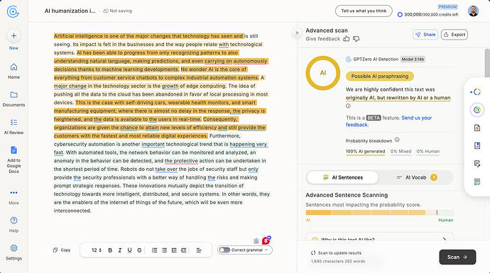Open the text alignment option
This screenshot has width=490, height=273.
pyautogui.click(x=199, y=250)
